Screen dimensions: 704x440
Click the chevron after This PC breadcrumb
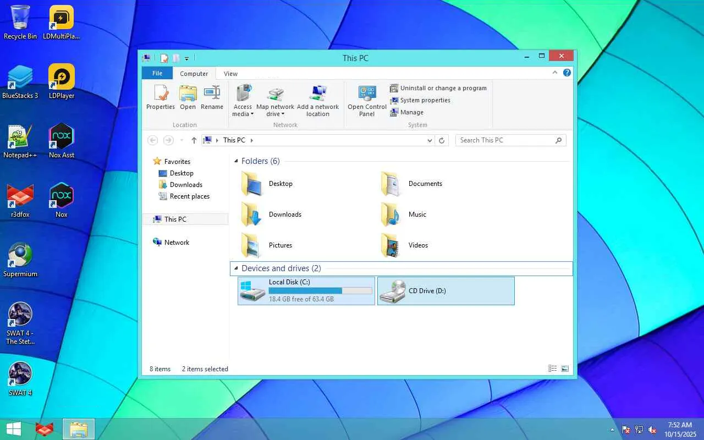click(x=252, y=140)
